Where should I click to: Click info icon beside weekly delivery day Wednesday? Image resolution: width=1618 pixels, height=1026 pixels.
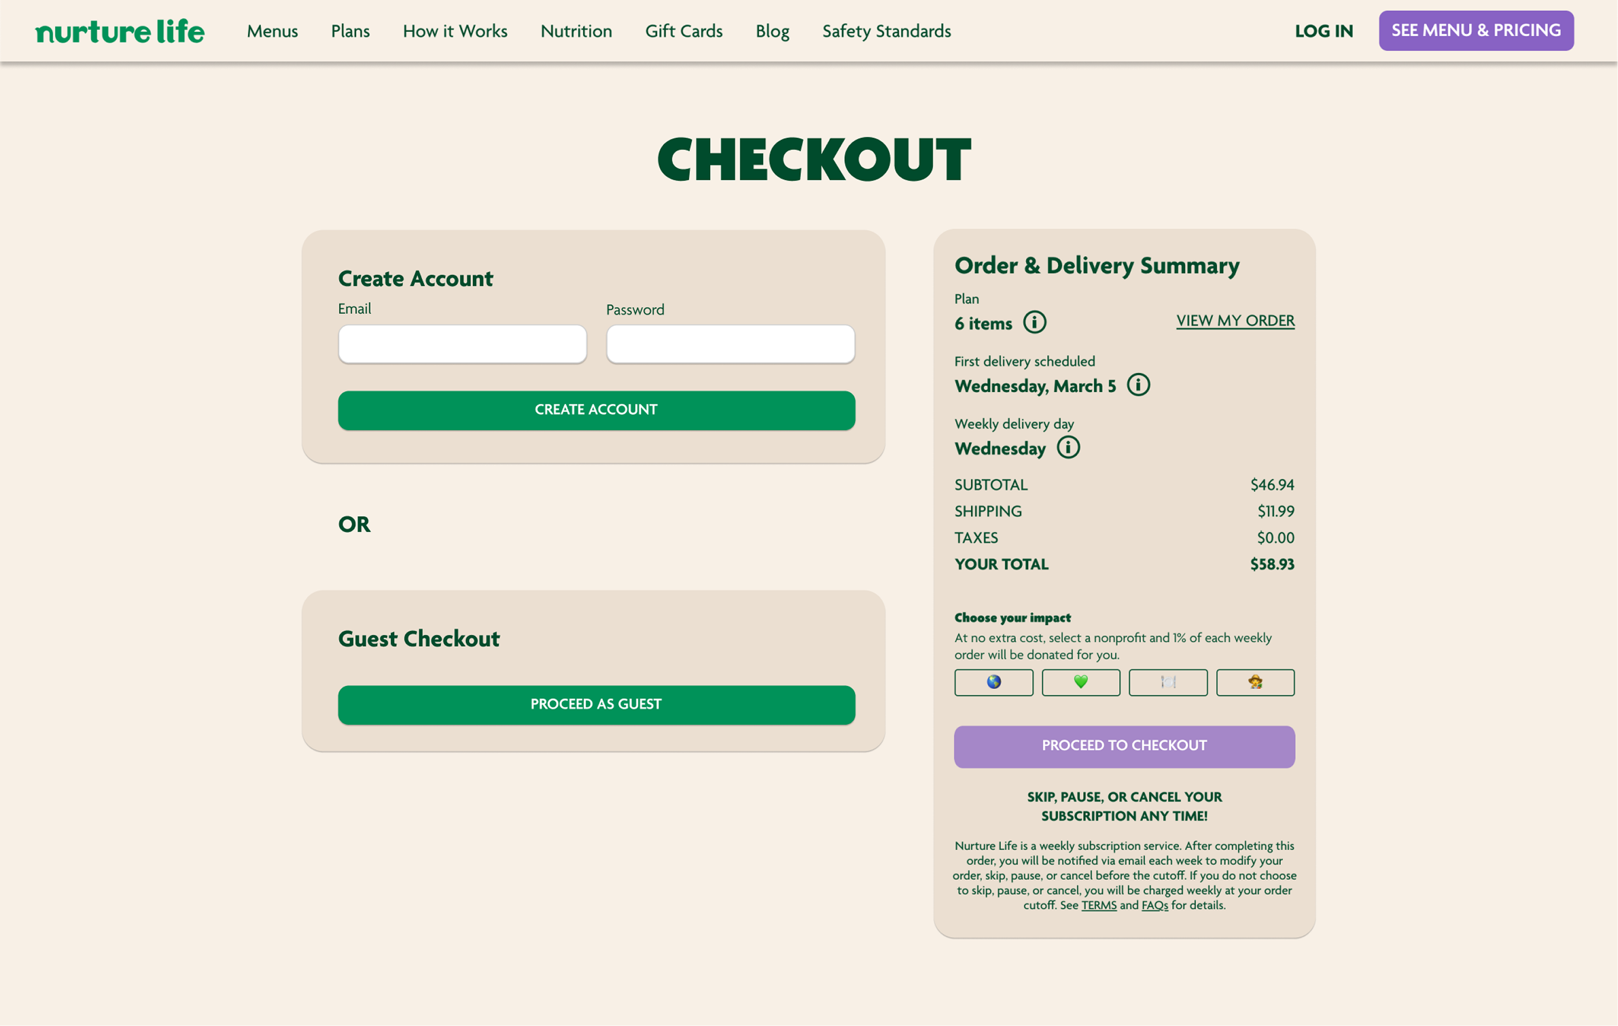[1067, 448]
